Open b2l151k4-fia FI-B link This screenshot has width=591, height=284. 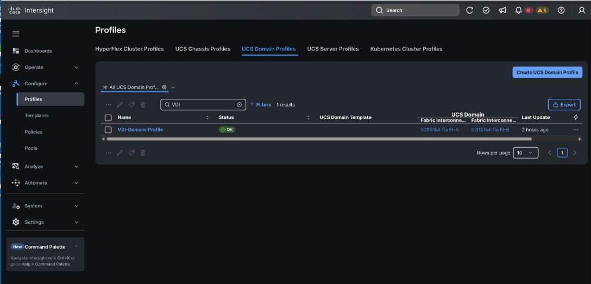click(490, 130)
